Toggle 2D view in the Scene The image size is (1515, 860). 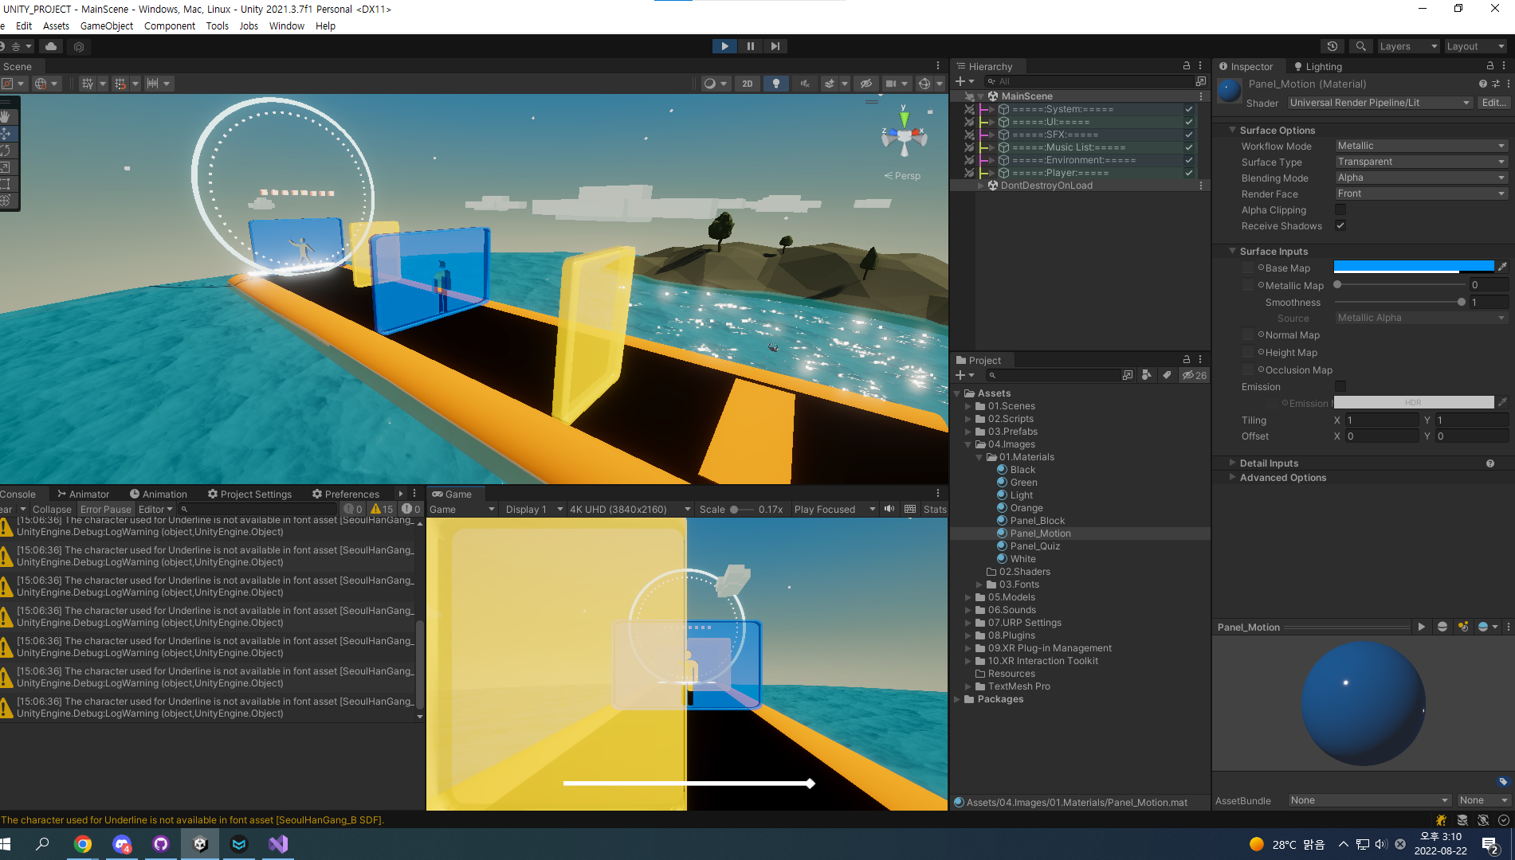(x=748, y=84)
